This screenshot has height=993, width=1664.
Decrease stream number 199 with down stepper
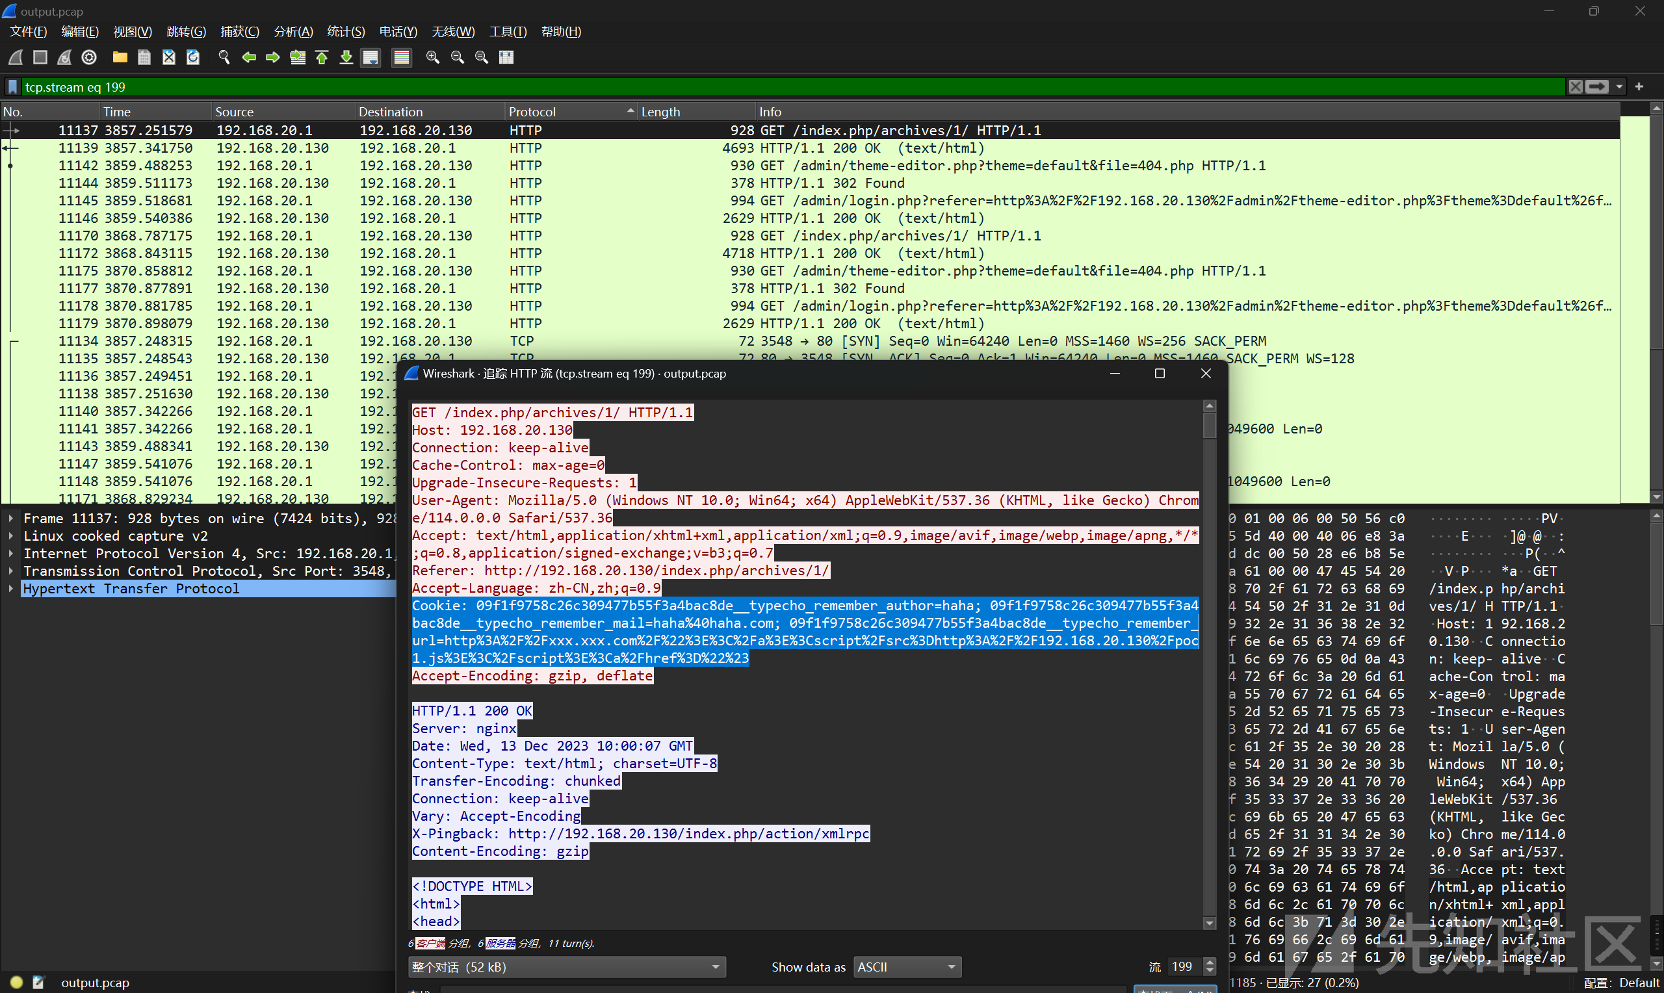coord(1209,972)
